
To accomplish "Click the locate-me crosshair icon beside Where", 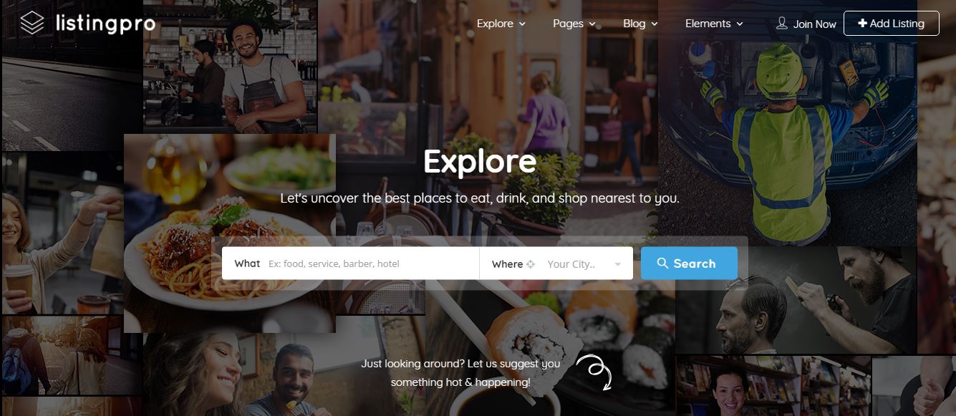I will [531, 264].
